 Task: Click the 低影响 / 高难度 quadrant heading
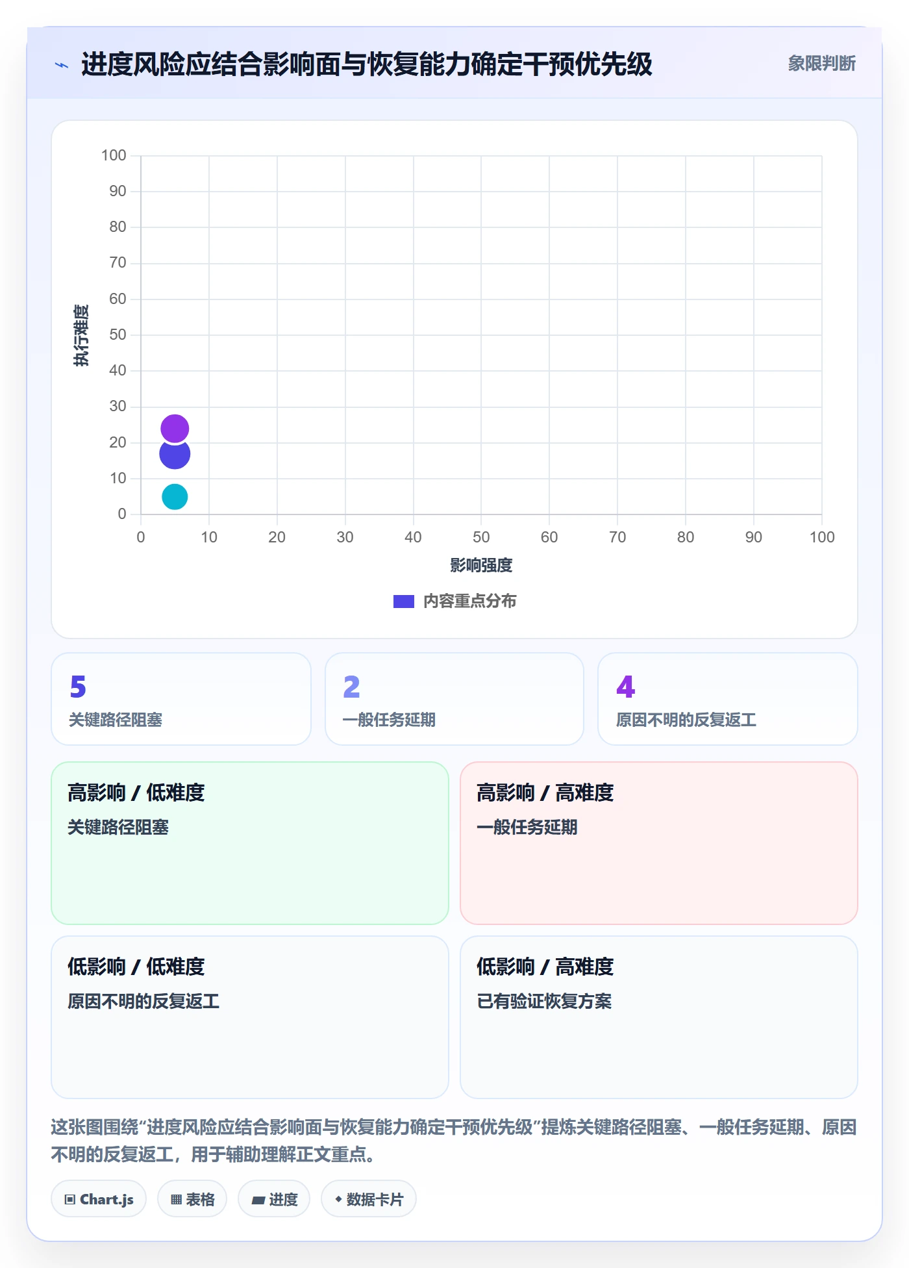coord(545,967)
